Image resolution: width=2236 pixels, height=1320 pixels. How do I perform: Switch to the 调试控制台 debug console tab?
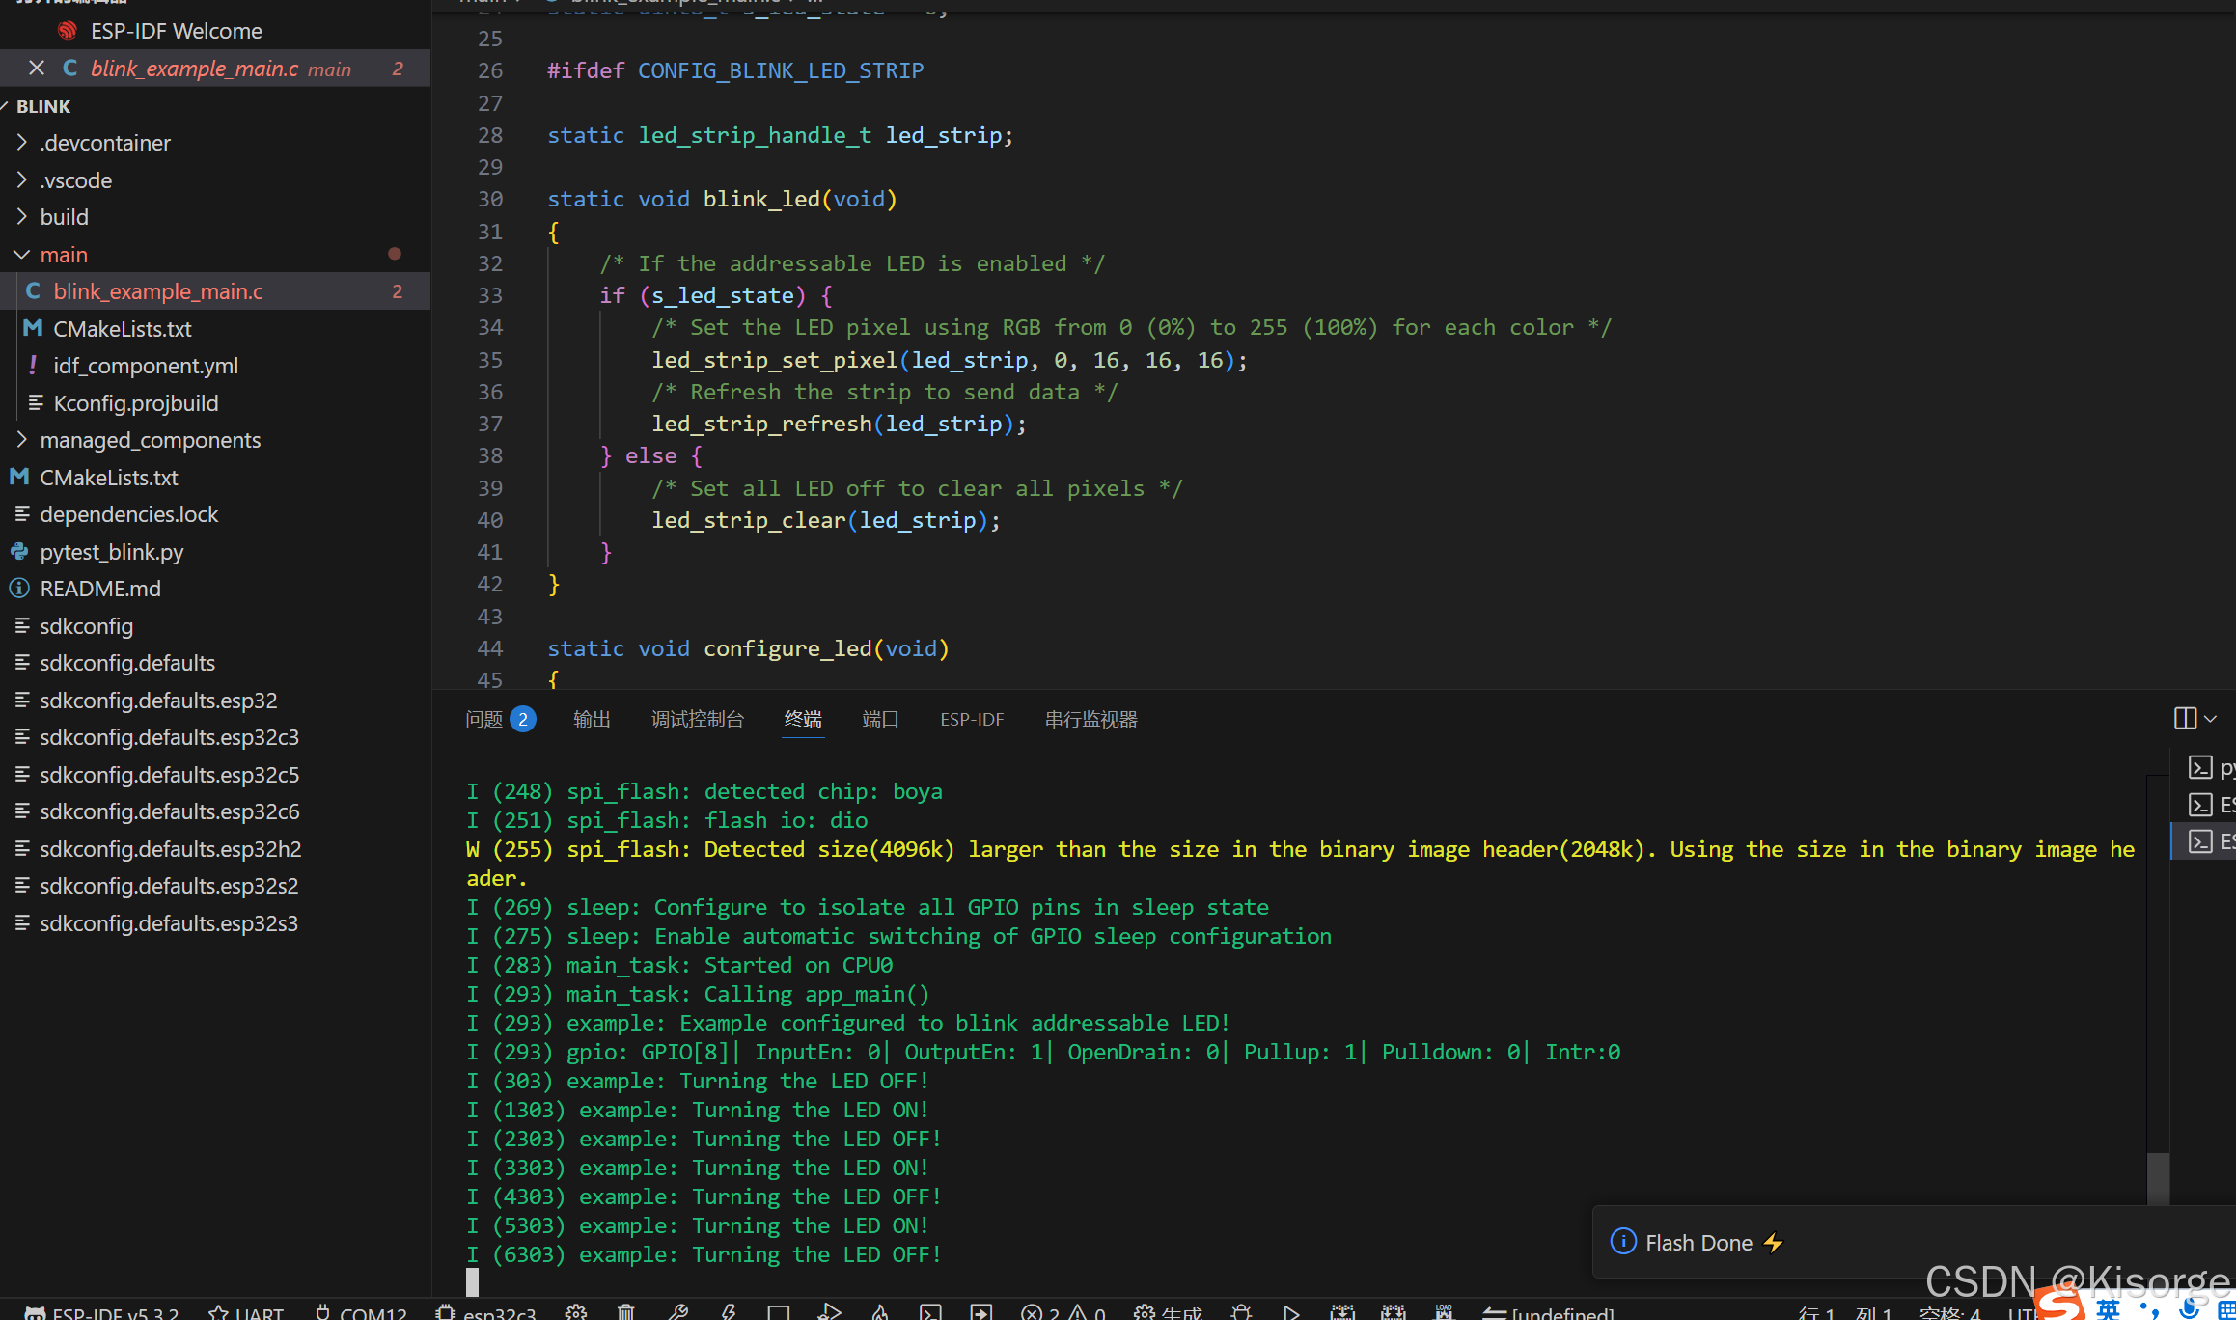click(698, 720)
